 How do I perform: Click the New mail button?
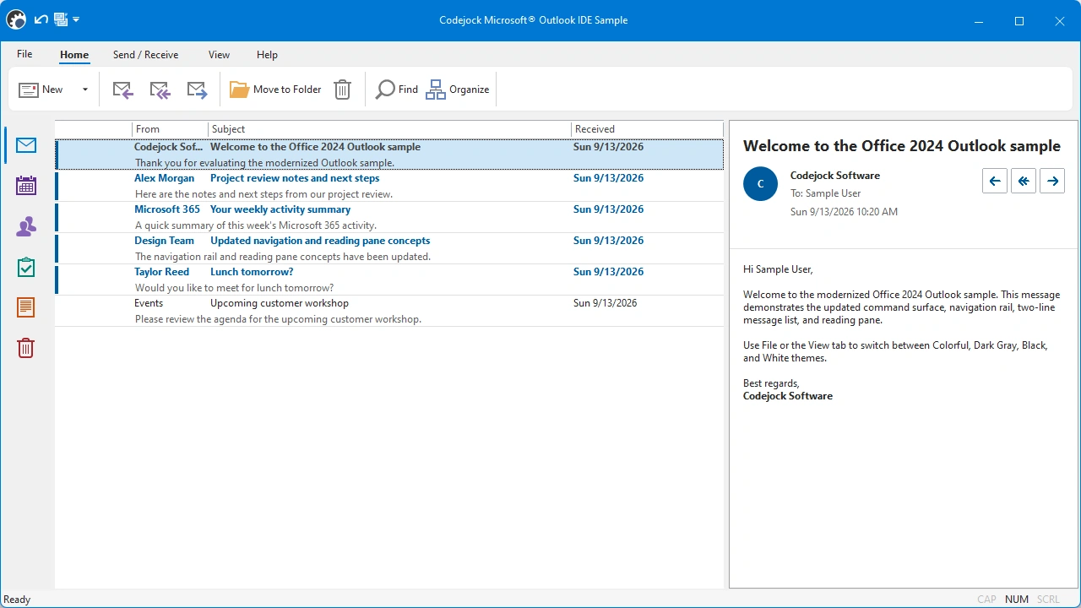[41, 90]
